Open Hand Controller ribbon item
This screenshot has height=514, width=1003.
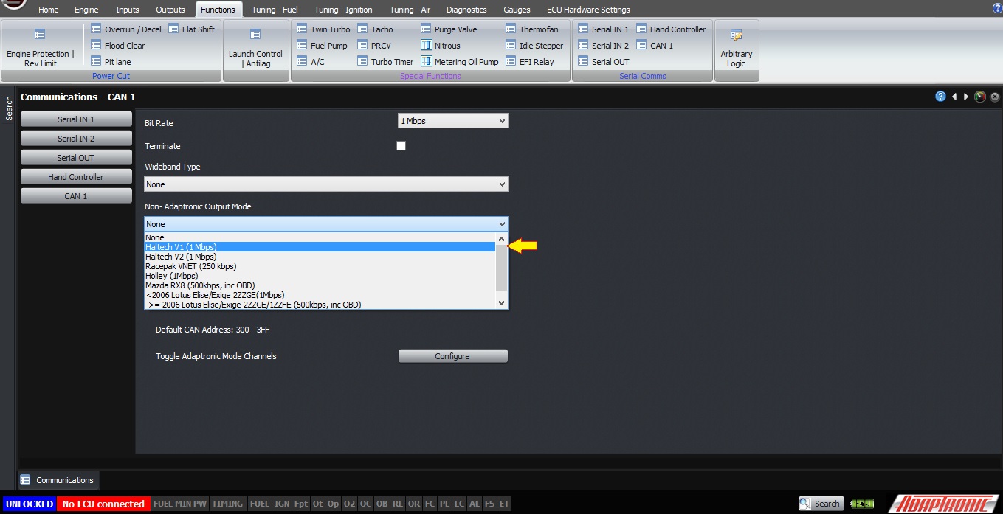(x=671, y=29)
